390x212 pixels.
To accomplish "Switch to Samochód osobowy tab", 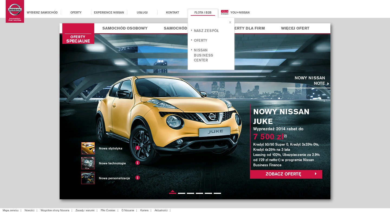I will (125, 28).
